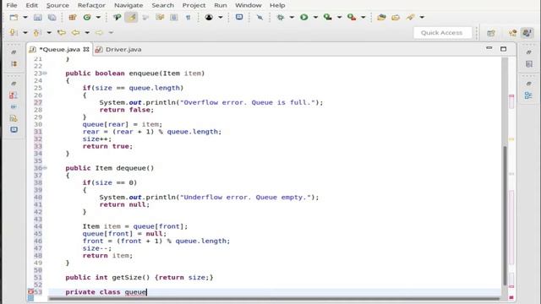Image resolution: width=541 pixels, height=304 pixels.
Task: Click the editor vertical scrollbar thumb
Action: point(505,215)
